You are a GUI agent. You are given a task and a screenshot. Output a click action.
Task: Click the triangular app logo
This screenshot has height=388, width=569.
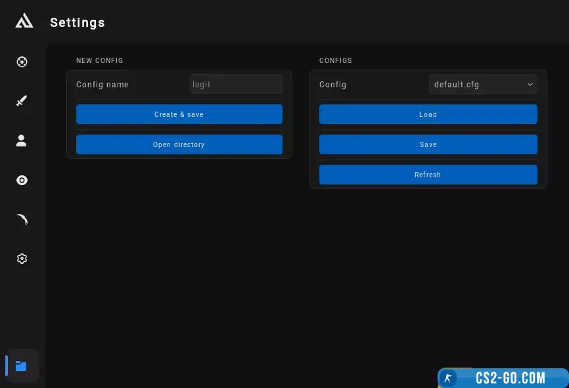(x=24, y=22)
